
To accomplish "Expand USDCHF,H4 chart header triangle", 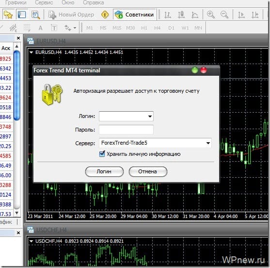I will pos(31,241).
